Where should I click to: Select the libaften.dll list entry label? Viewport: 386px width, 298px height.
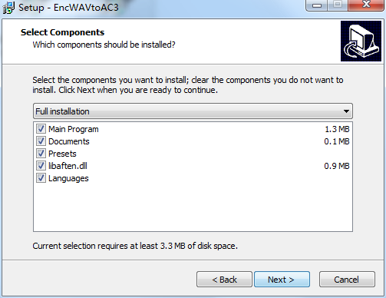(68, 166)
